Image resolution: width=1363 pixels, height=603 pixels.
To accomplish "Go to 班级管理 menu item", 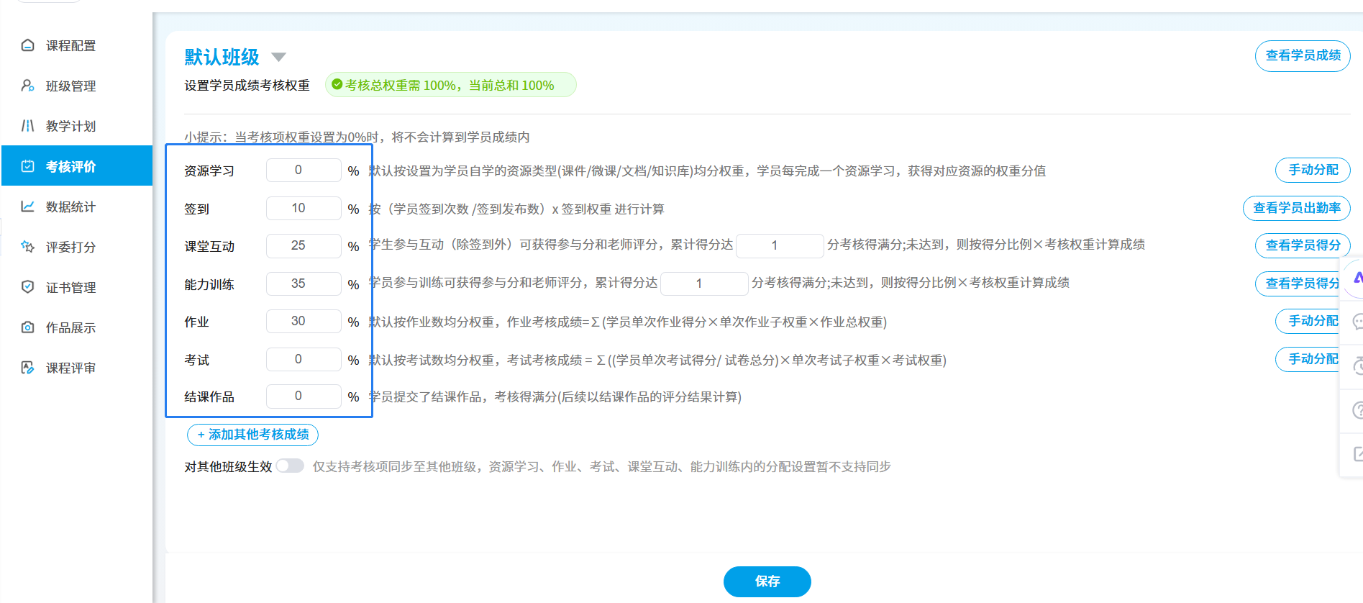I will point(70,86).
